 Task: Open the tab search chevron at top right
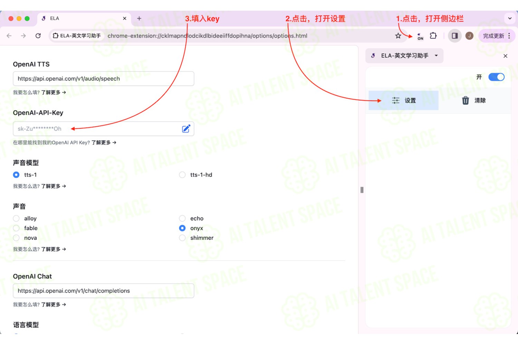510,18
